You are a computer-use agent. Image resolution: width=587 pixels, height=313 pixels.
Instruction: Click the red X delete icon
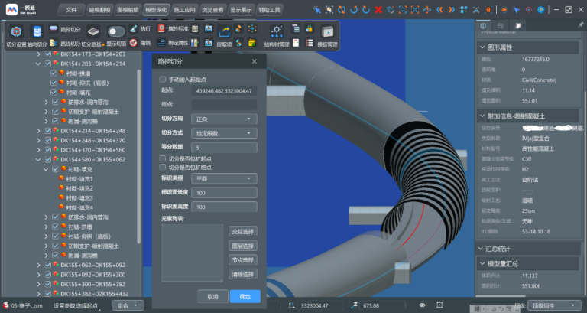click(x=378, y=10)
